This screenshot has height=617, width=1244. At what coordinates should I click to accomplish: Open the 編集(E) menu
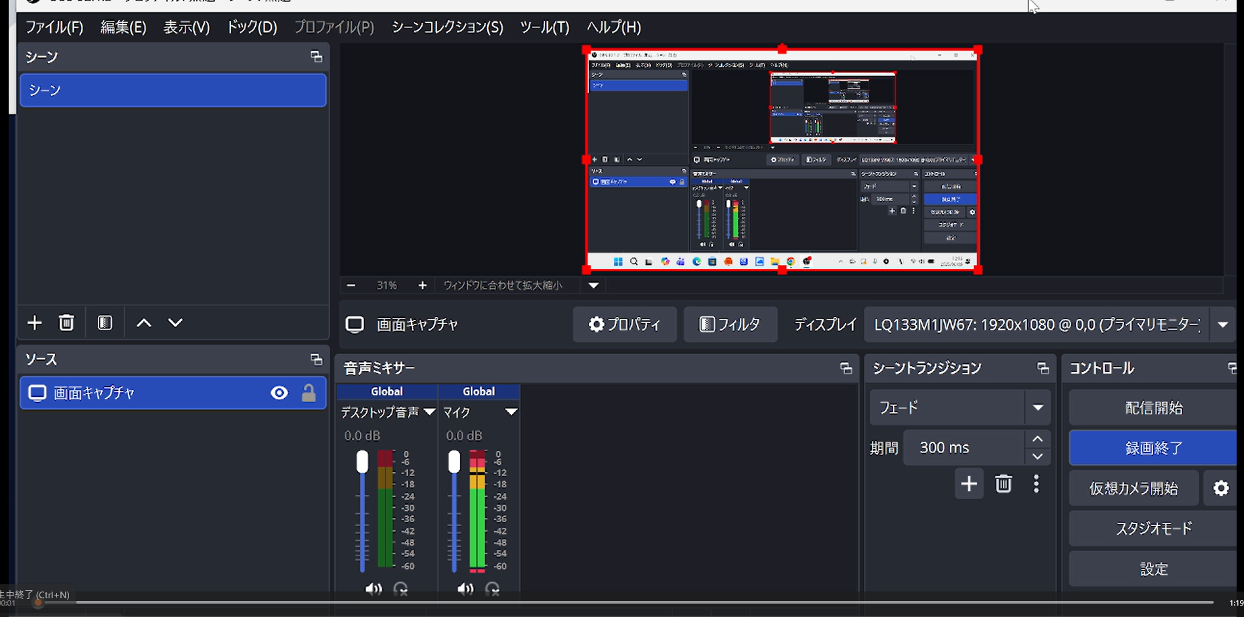pos(123,27)
